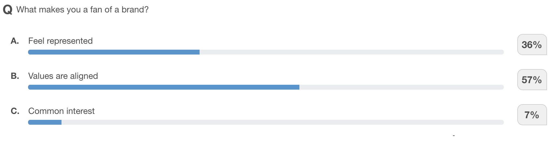Image resolution: width=554 pixels, height=149 pixels.
Task: Click the gray unfilled track of bar A
Action: [x=351, y=52]
